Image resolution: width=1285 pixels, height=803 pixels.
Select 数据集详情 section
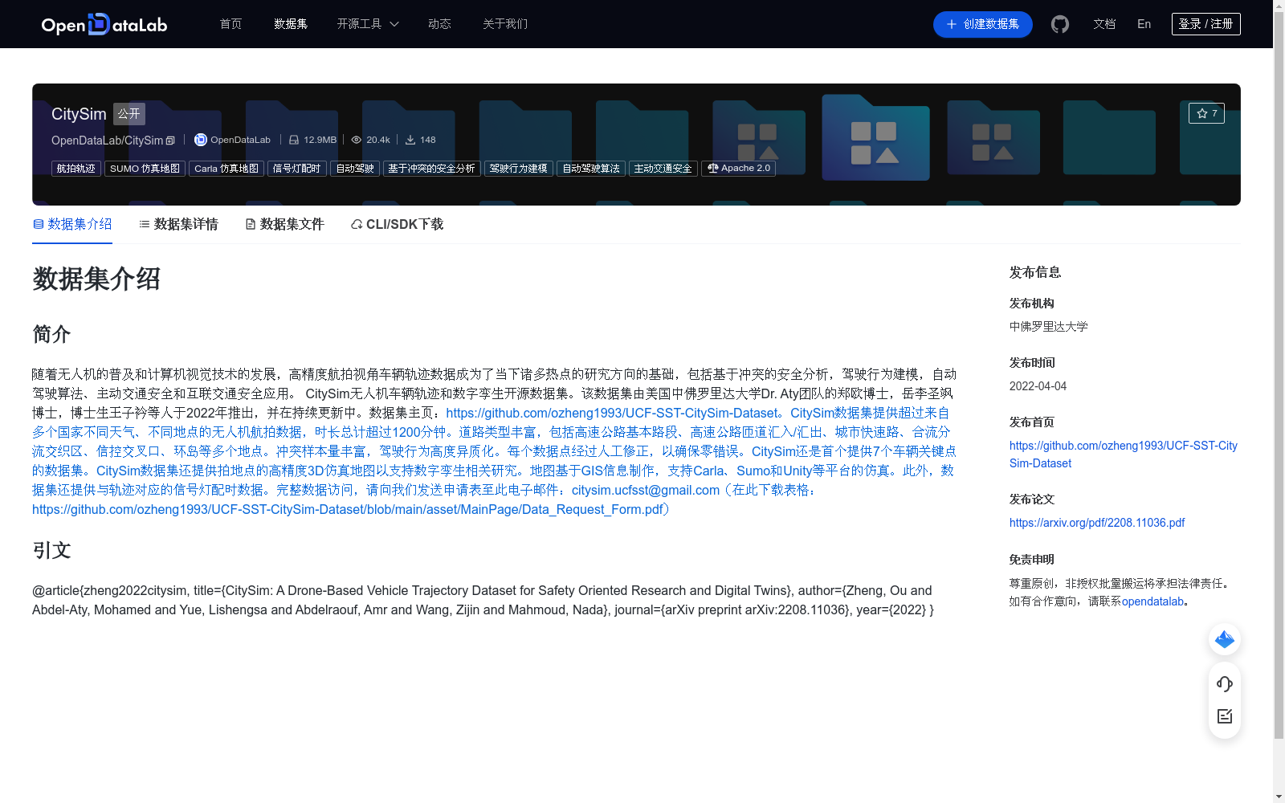(177, 224)
